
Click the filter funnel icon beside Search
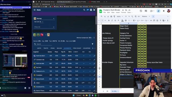tap(92, 44)
